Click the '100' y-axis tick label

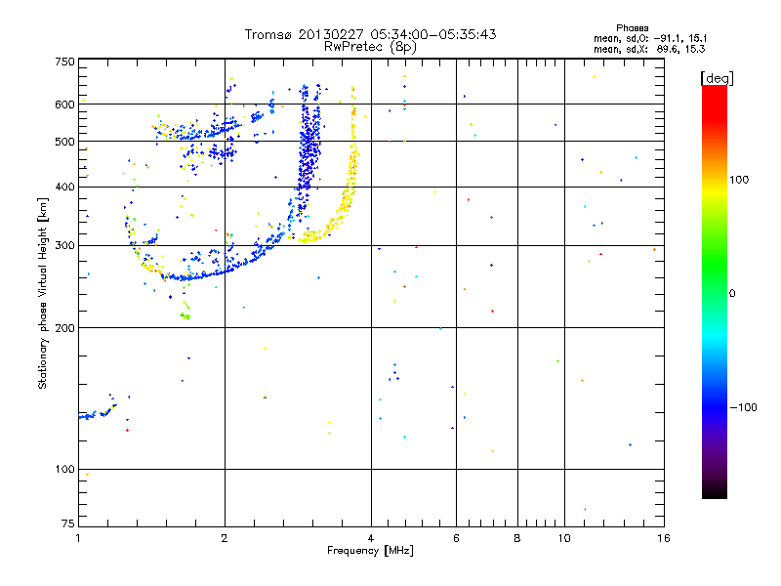click(64, 470)
